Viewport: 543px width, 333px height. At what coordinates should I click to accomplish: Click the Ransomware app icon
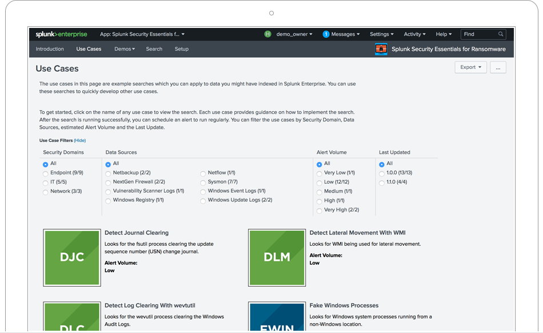381,49
